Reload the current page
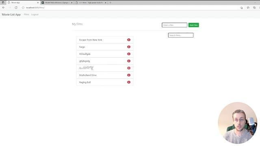Image resolution: width=260 pixels, height=146 pixels. (x=16, y=8)
